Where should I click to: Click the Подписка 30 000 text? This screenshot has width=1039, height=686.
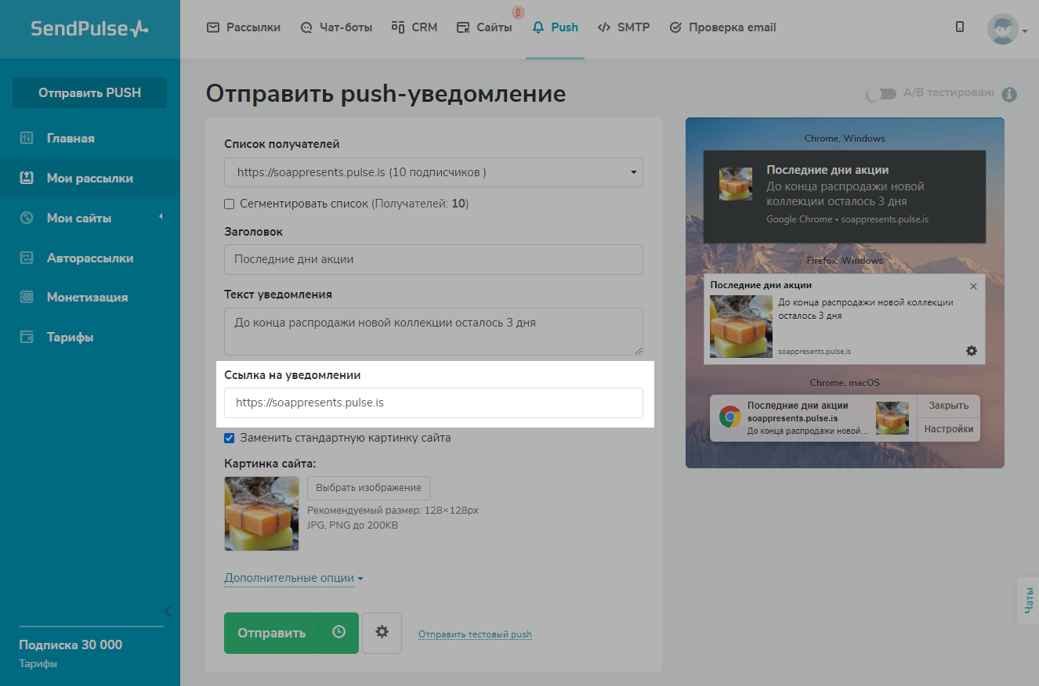pos(71,645)
